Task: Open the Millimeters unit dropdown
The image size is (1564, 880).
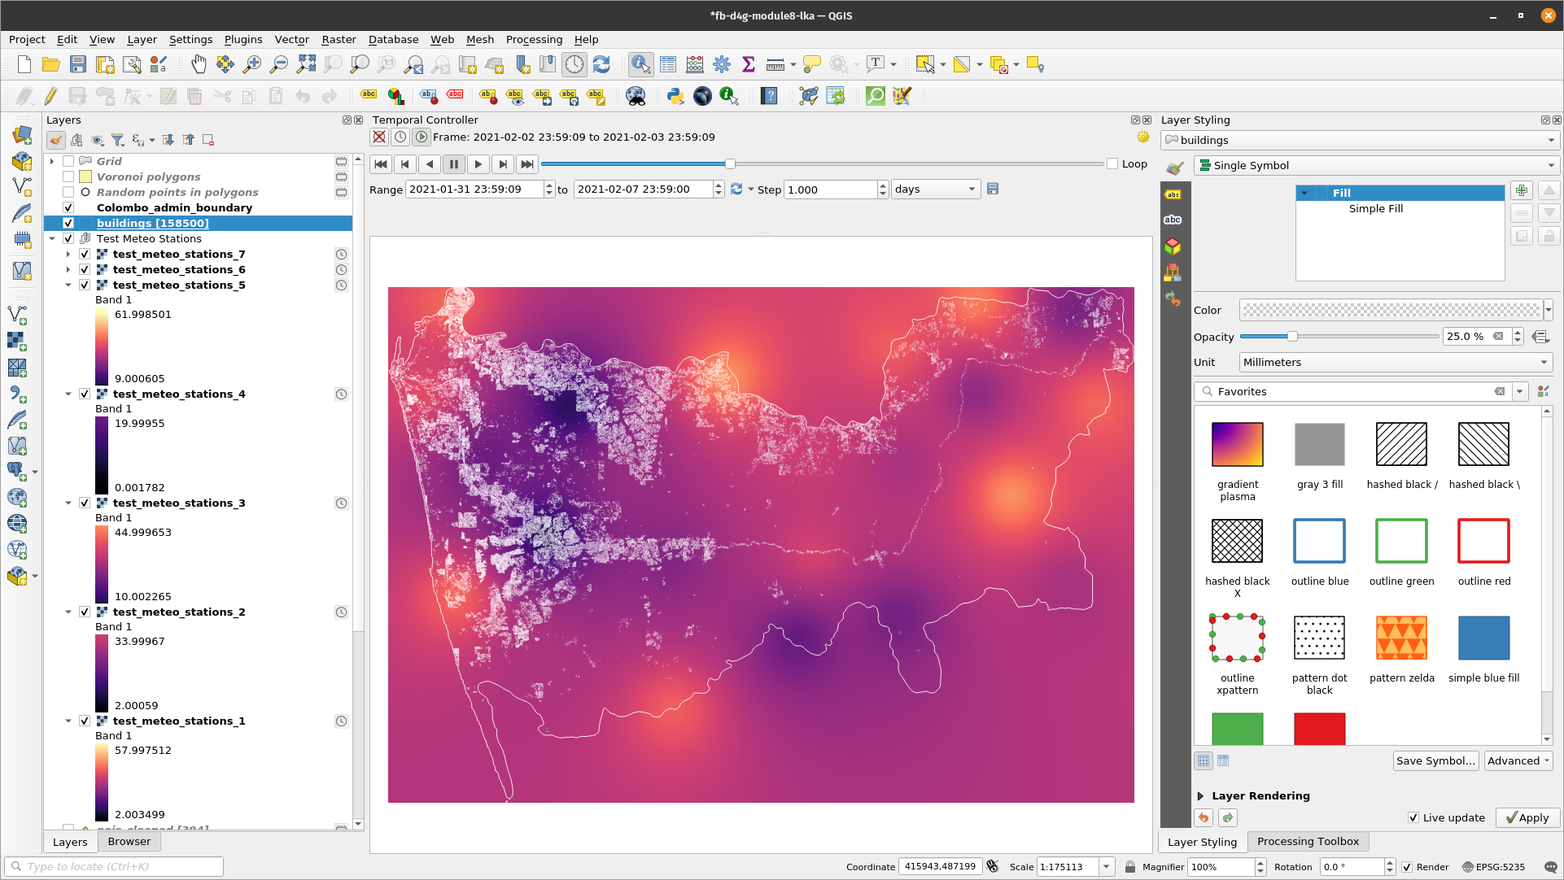Action: click(1396, 362)
